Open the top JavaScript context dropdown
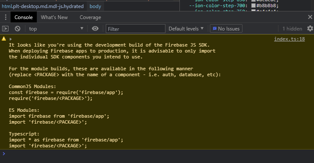This screenshot has height=163, width=314. 56,29
